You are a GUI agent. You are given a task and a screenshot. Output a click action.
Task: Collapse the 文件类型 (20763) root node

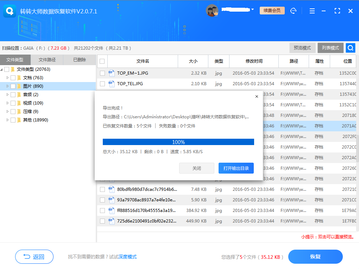(x=2, y=69)
